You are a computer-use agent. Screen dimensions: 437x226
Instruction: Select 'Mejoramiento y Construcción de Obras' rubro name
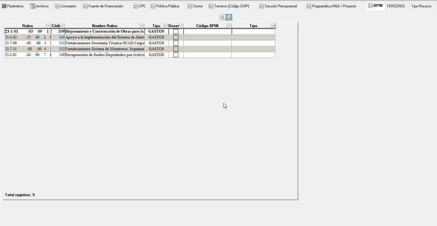[x=104, y=31]
